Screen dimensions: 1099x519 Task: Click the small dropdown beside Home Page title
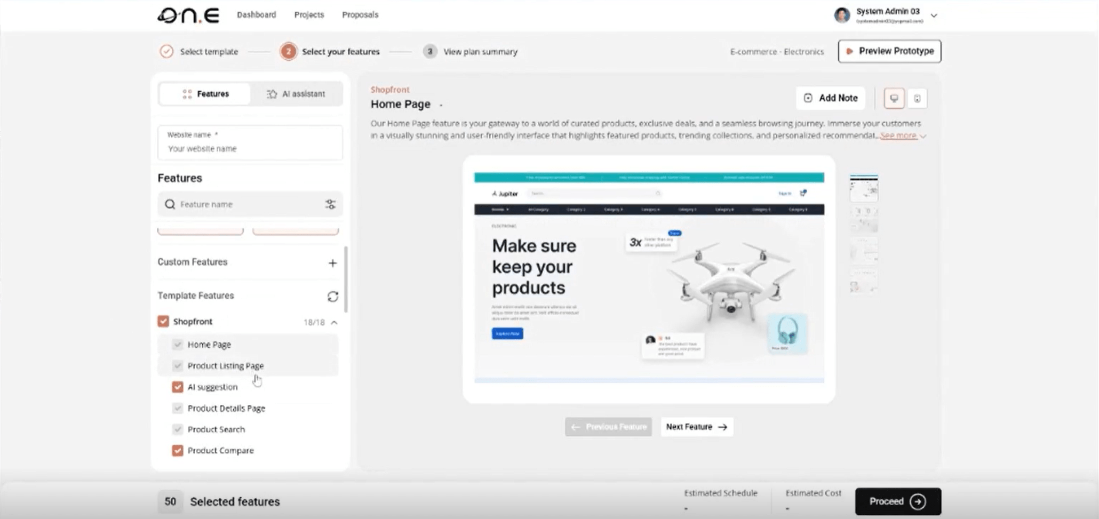pyautogui.click(x=441, y=105)
